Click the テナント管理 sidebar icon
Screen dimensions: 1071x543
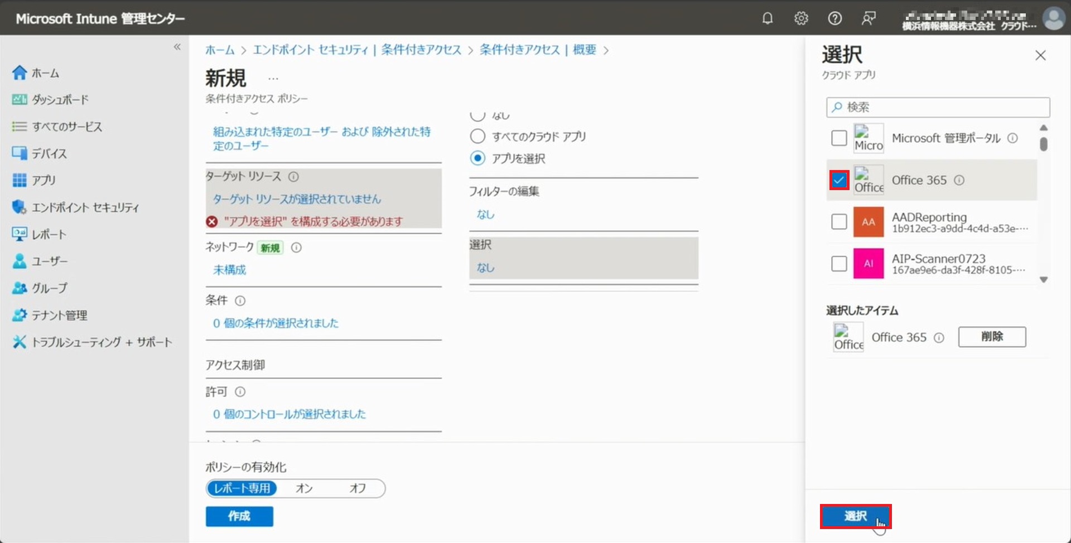(20, 315)
